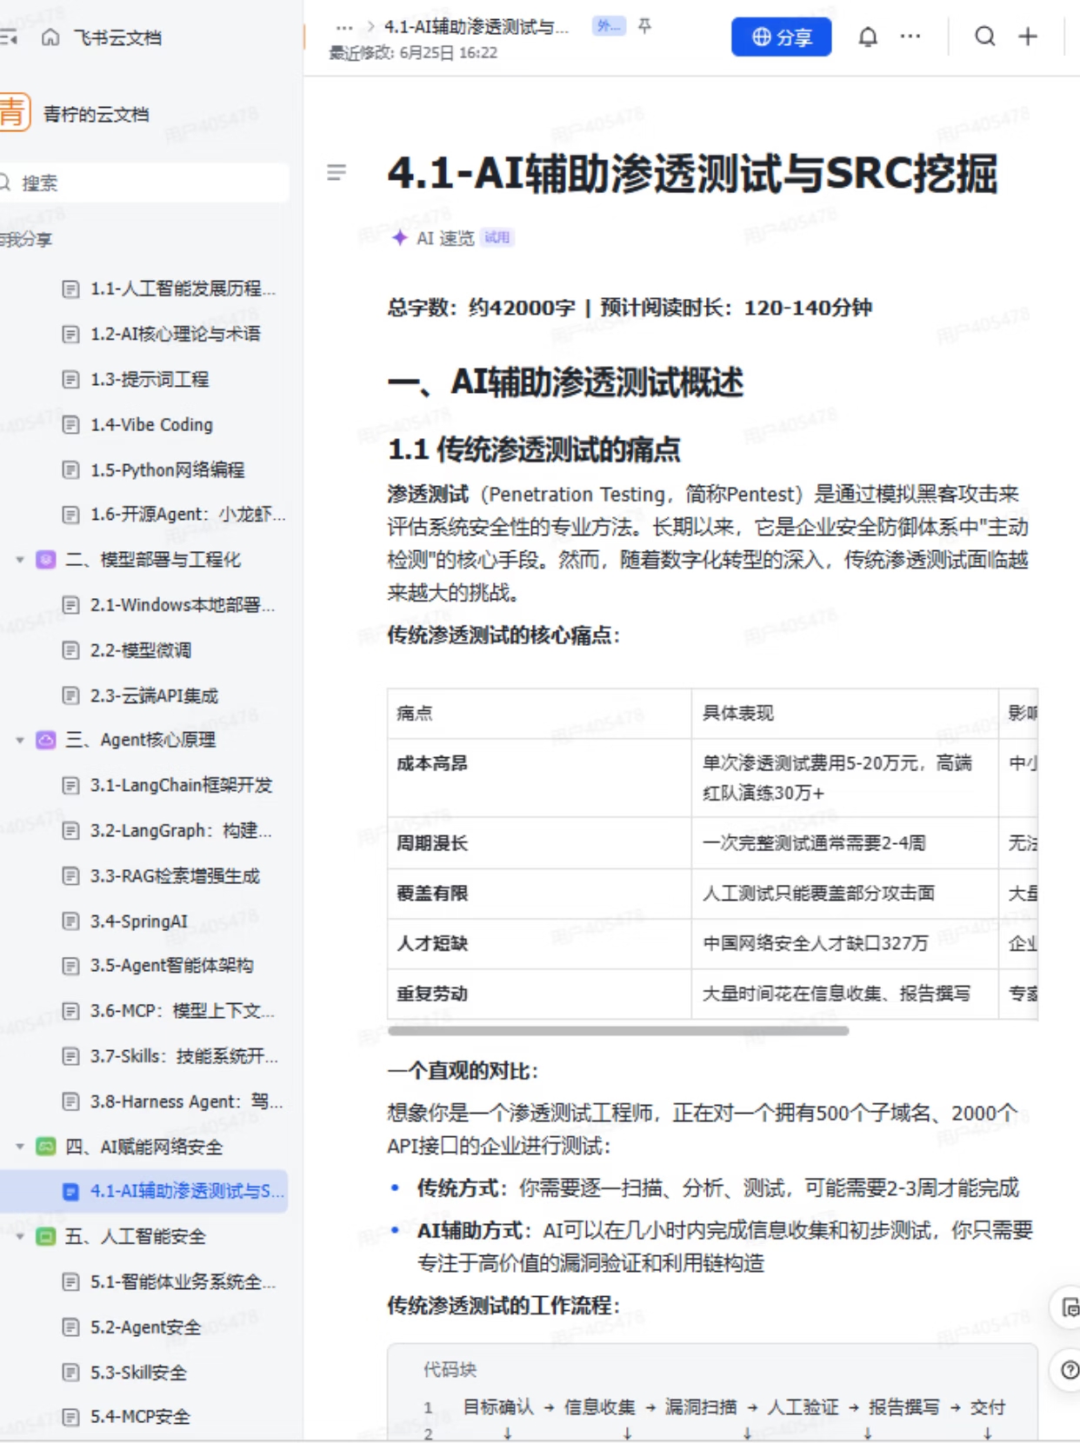Image resolution: width=1080 pixels, height=1443 pixels.
Task: Click table cell 周期漫长
Action: coord(539,843)
